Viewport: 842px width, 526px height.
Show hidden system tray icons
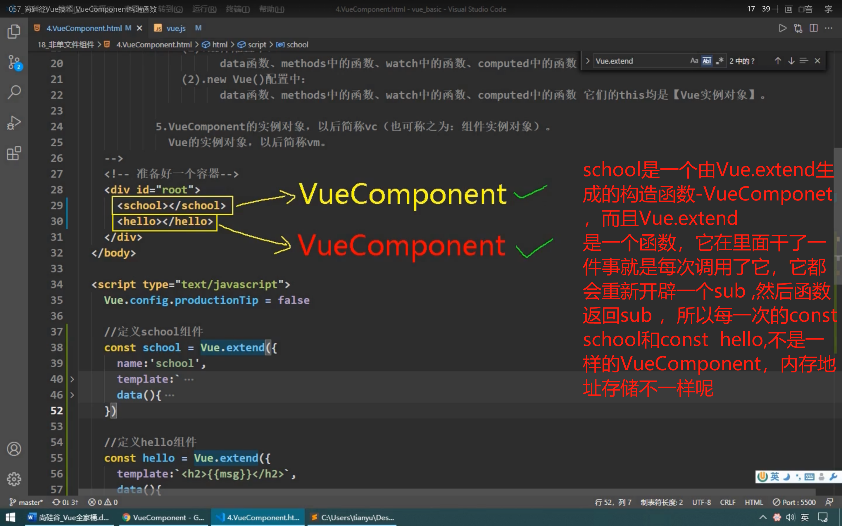click(763, 517)
